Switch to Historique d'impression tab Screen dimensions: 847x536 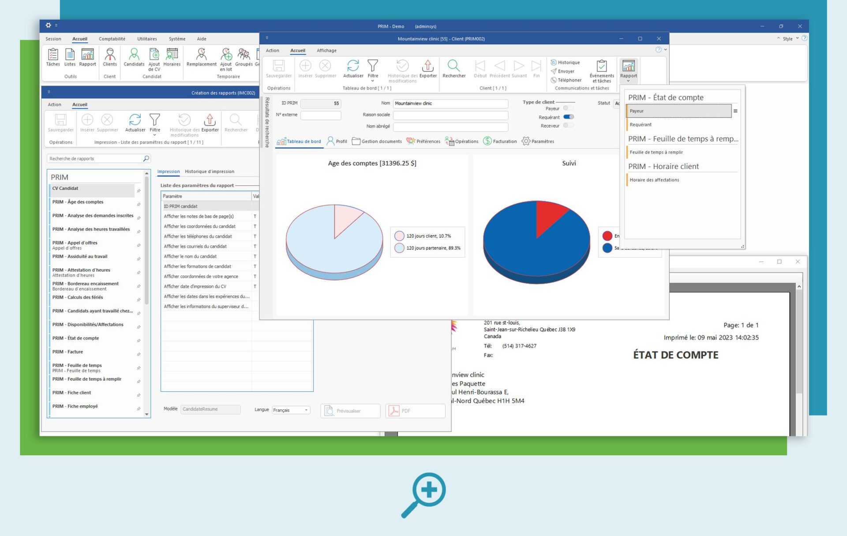210,172
